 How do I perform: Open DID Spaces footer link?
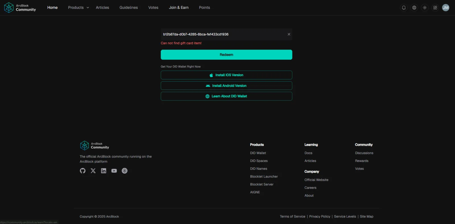point(259,161)
